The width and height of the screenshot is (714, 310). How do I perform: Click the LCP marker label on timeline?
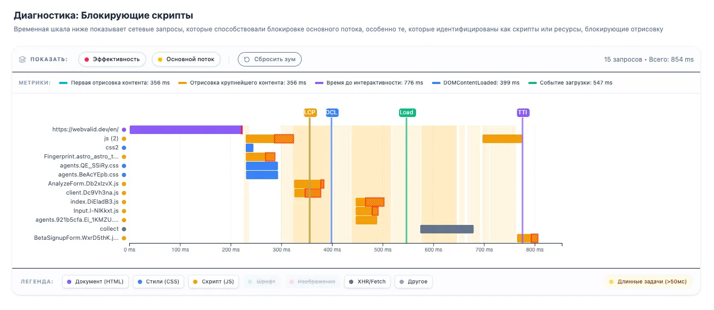coord(310,112)
